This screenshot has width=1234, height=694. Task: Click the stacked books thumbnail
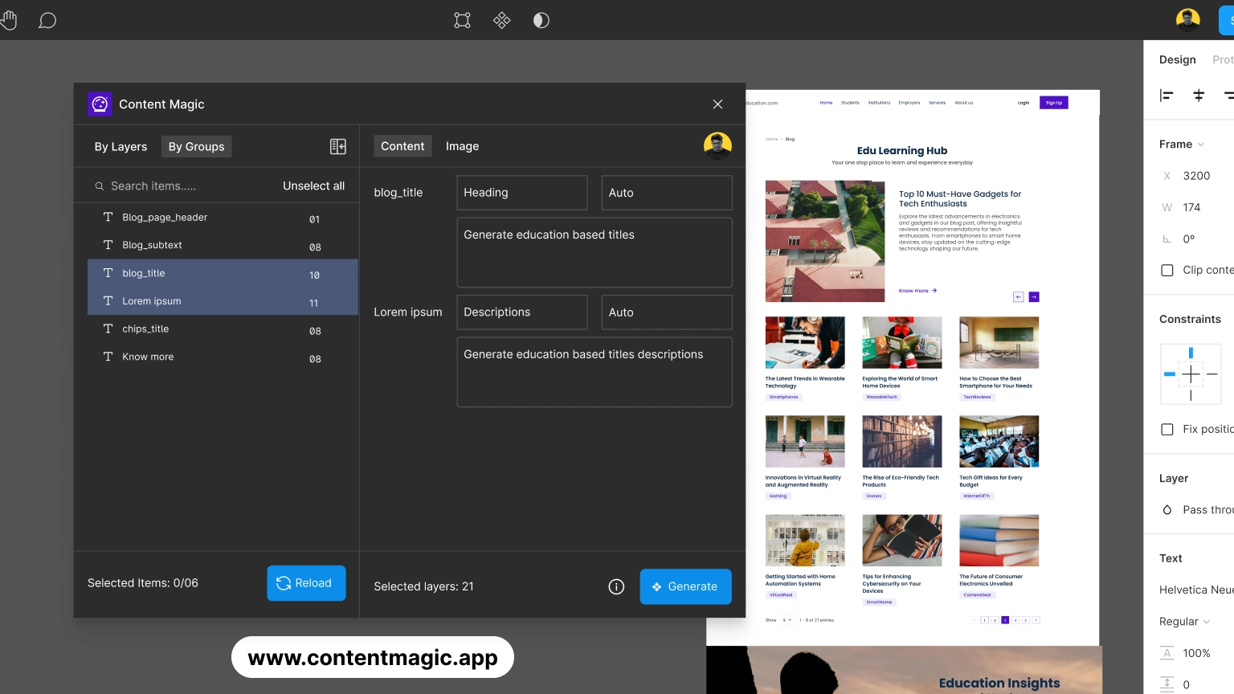[999, 541]
